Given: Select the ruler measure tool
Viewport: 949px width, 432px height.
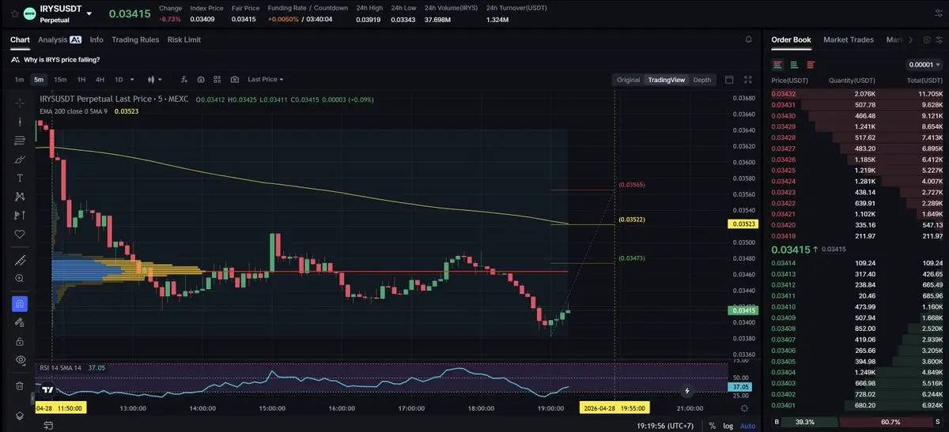Looking at the screenshot, I should pos(20,260).
